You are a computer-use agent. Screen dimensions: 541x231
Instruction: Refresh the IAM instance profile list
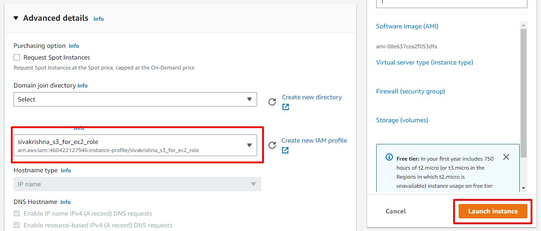(272, 145)
